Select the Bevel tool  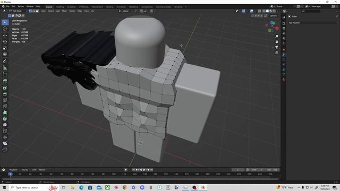click(x=5, y=94)
